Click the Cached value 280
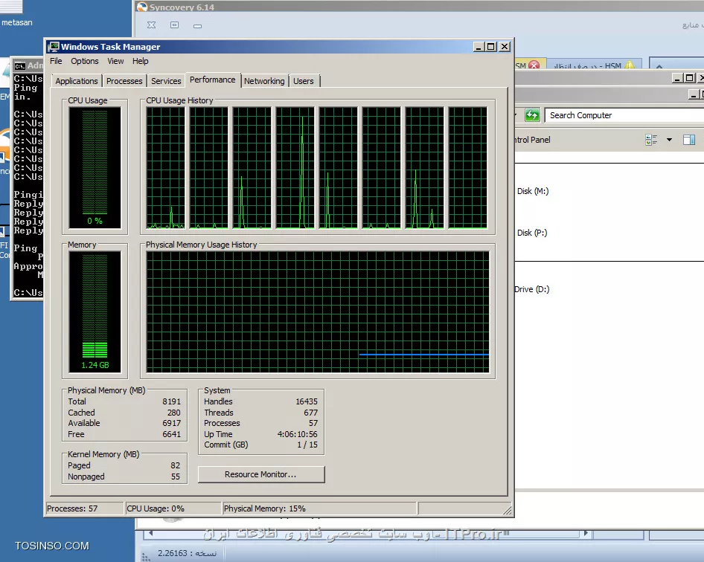This screenshot has width=704, height=562. tap(173, 412)
